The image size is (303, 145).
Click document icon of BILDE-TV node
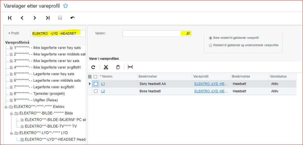coord(22,127)
